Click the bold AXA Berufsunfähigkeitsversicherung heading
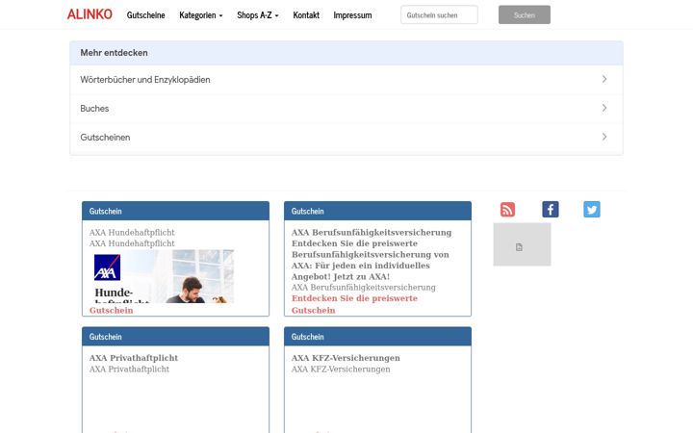Viewport: 693px width, 433px height. [372, 233]
